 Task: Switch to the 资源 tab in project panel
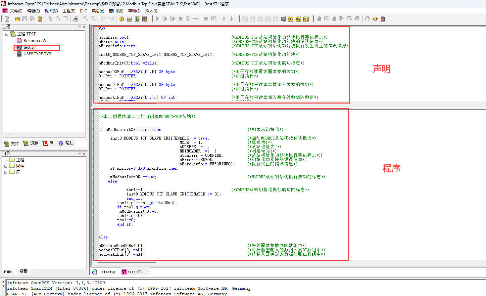(x=31, y=143)
